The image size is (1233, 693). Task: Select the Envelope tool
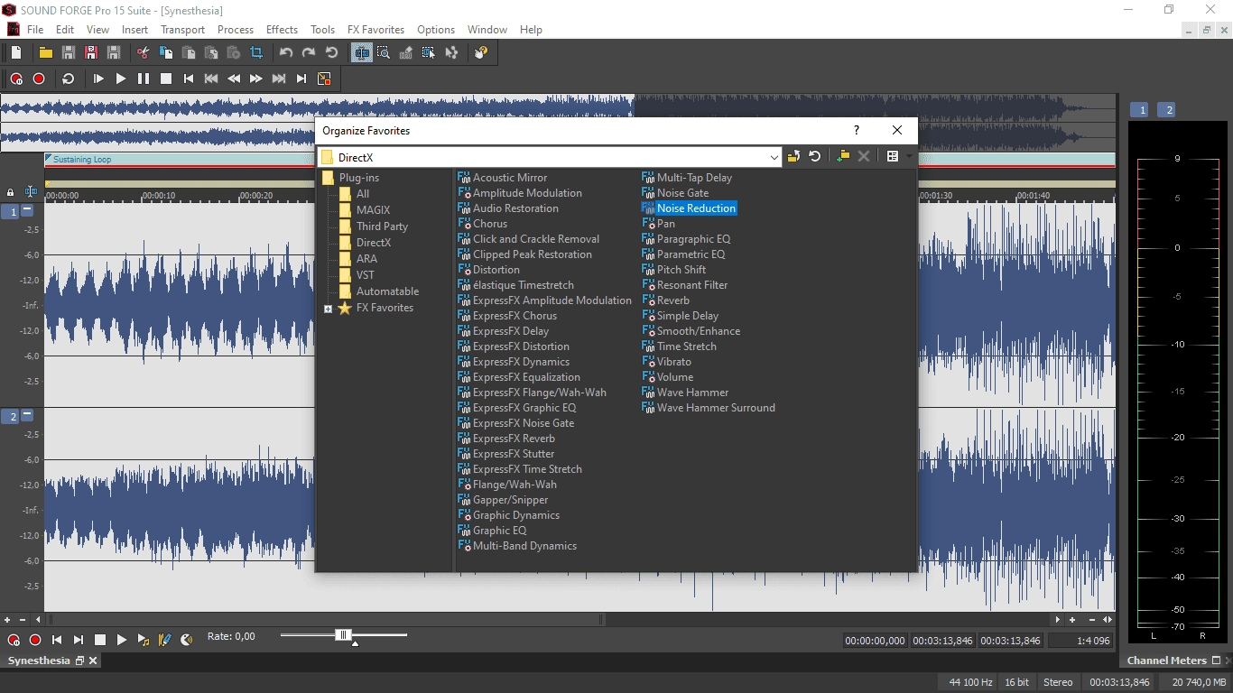(x=451, y=53)
